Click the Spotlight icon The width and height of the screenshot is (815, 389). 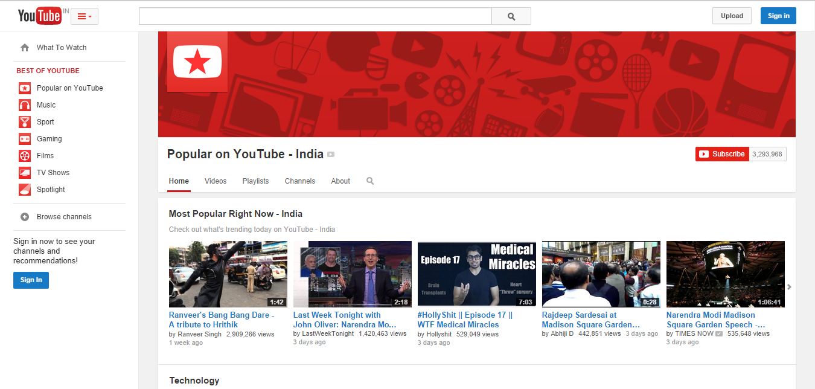[25, 190]
